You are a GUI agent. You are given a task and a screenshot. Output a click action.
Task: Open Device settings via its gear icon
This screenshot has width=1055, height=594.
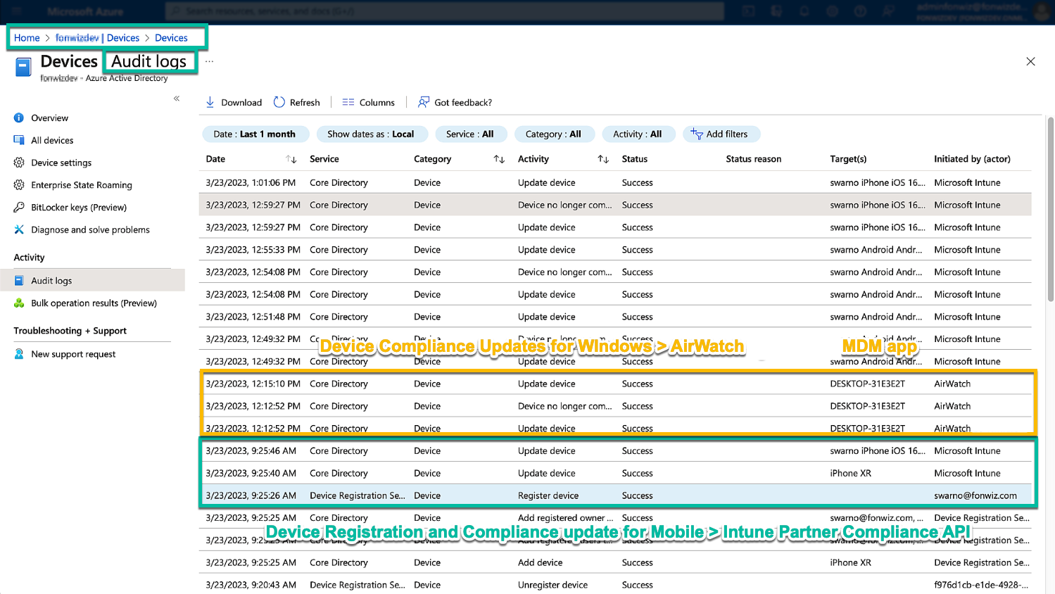tap(19, 163)
